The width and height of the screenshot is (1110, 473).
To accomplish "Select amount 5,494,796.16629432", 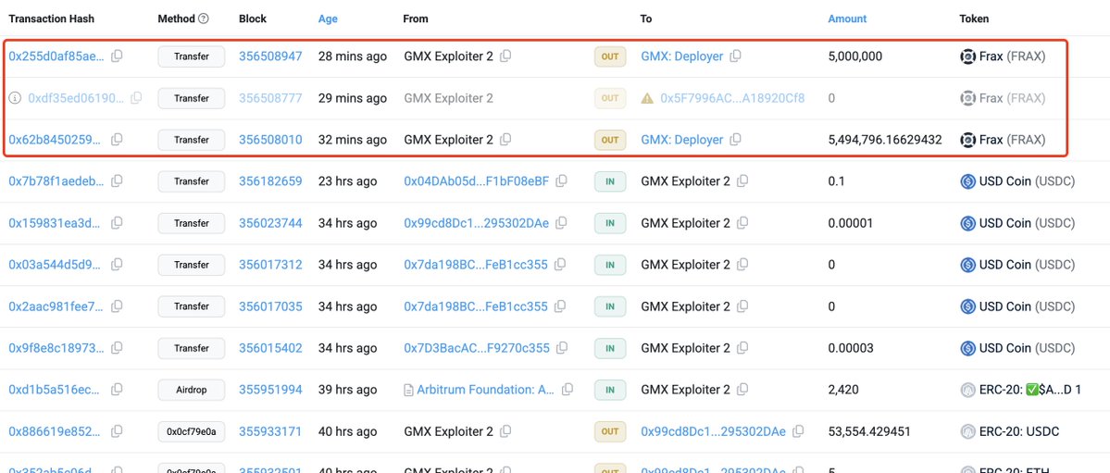I will coord(885,140).
